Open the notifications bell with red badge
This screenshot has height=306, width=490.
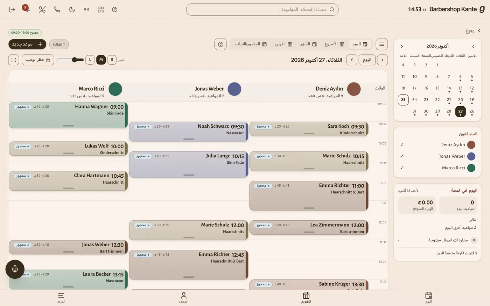pos(27,9)
